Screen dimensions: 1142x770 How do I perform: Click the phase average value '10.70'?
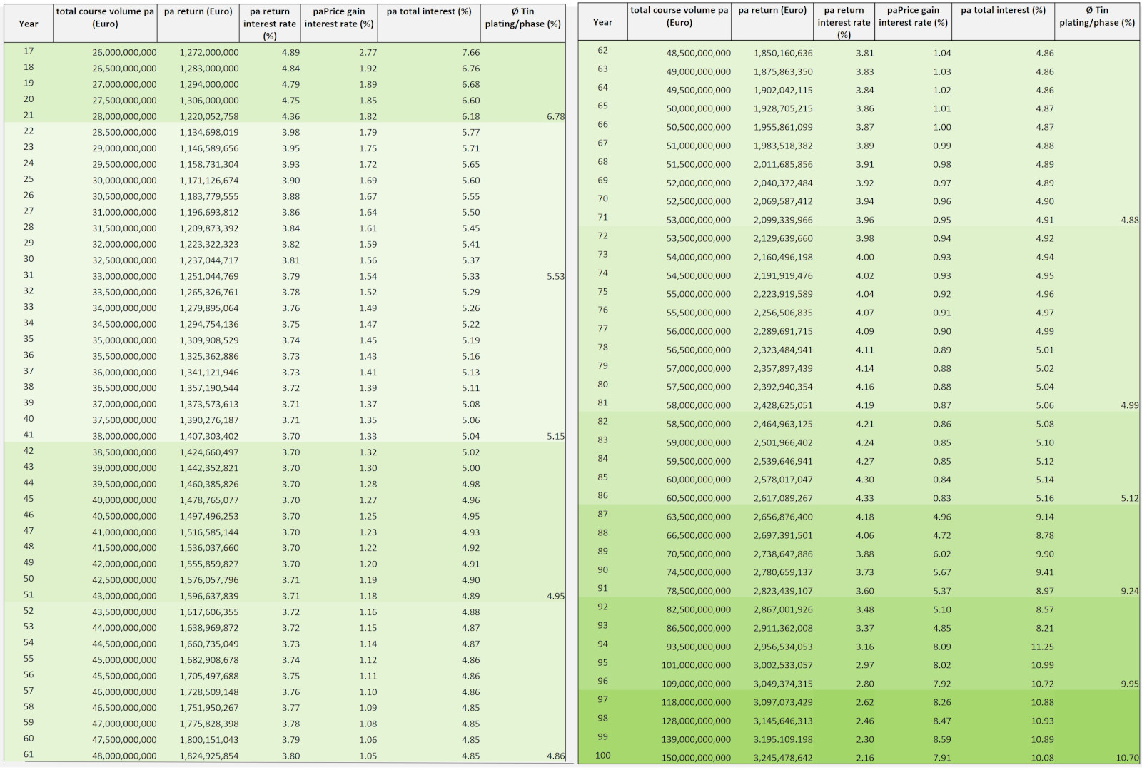pos(1128,758)
